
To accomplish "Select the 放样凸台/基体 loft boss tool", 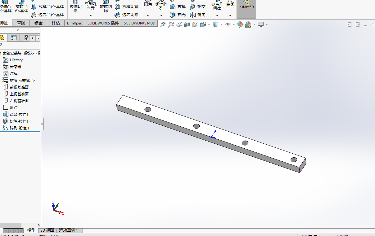I will (47, 7).
